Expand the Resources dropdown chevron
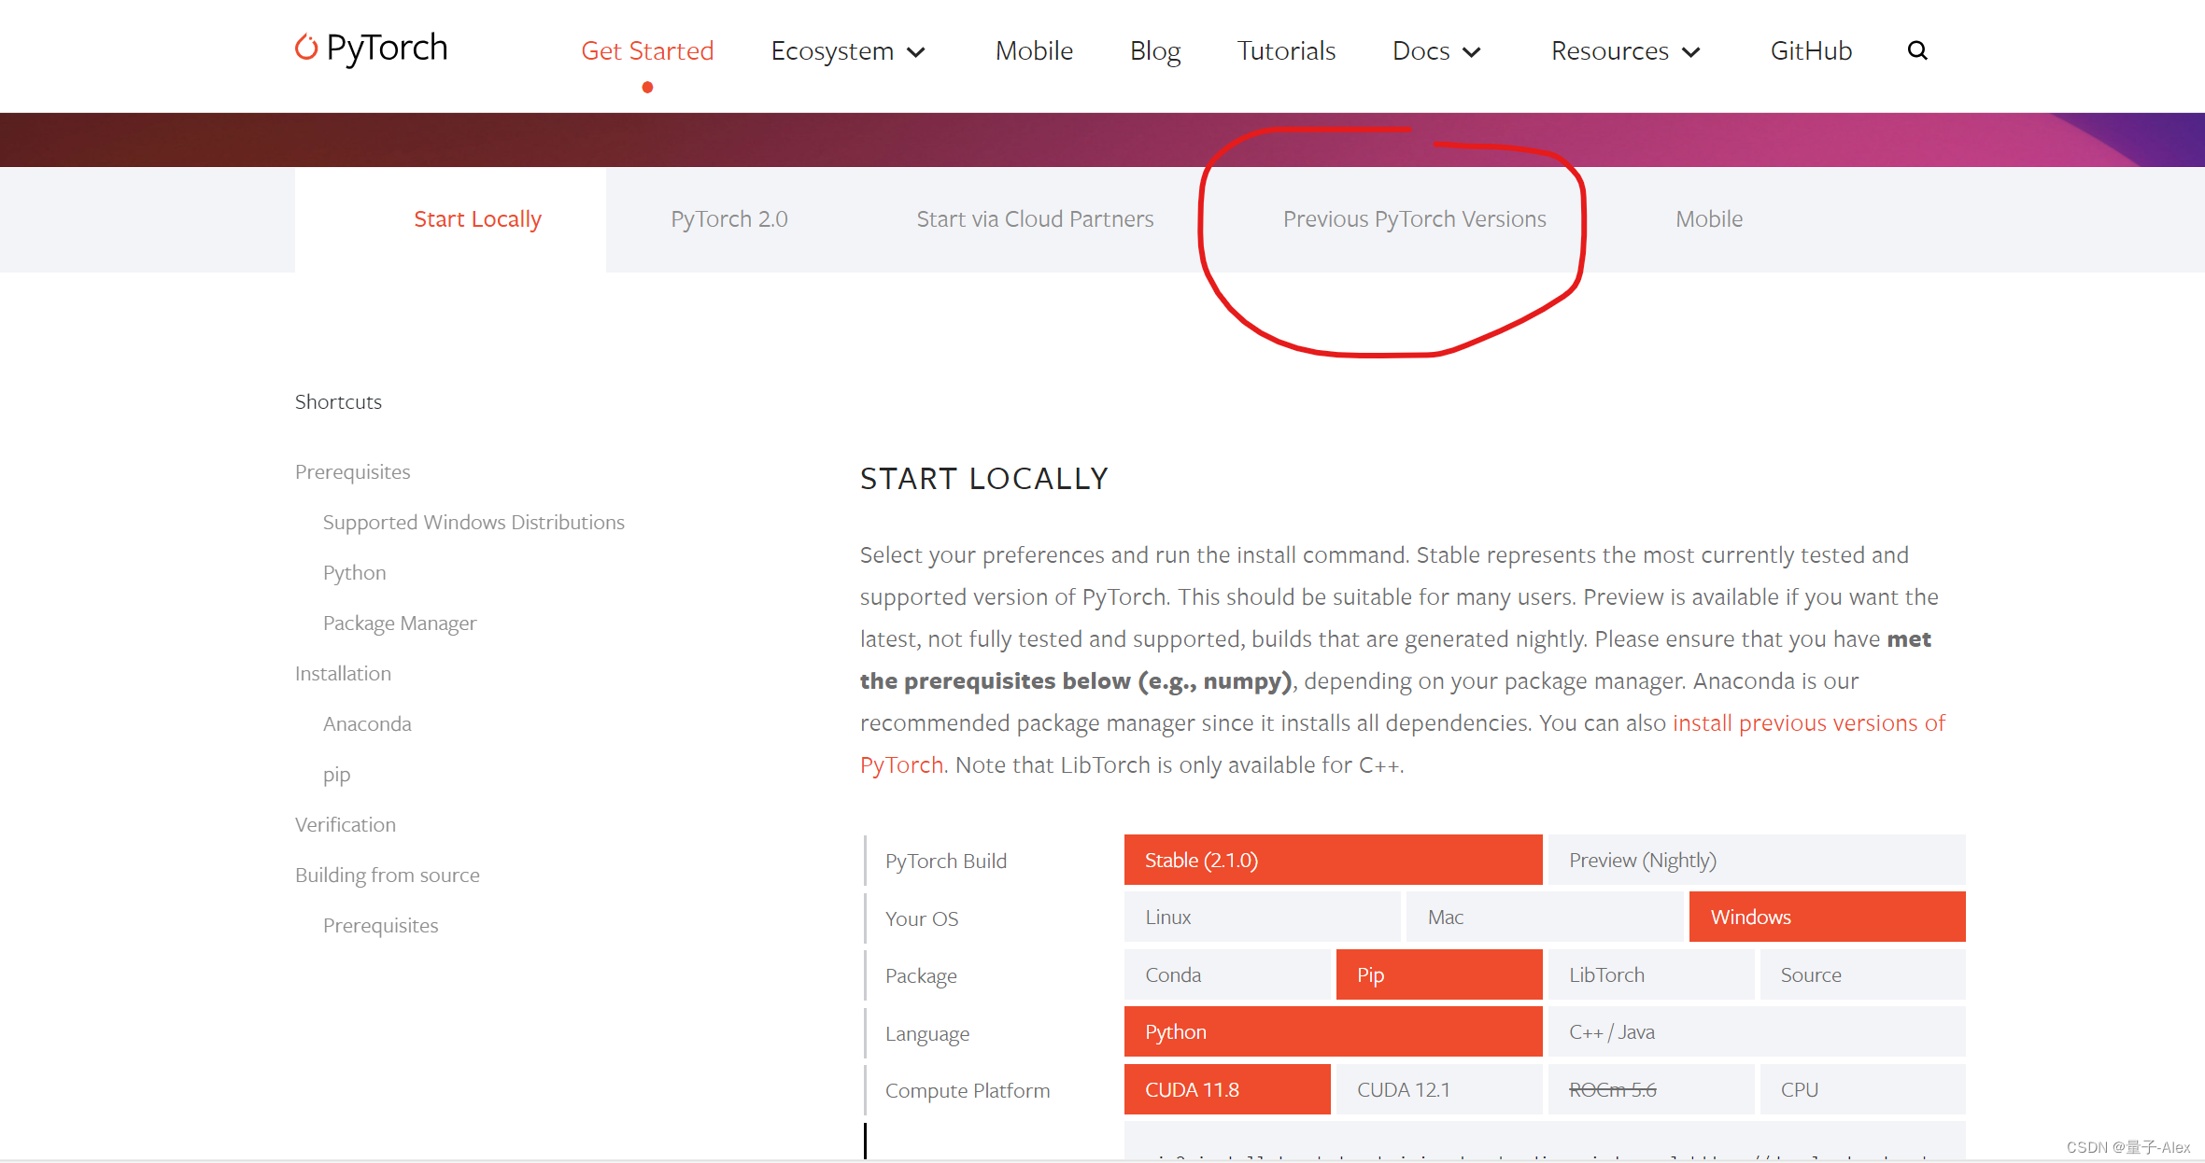Screen dimensions: 2205x1163 tap(1691, 52)
